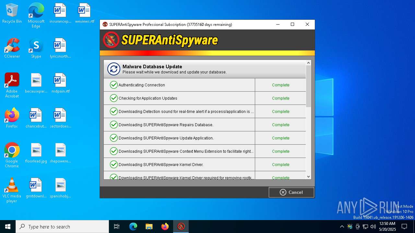Click Complete status for Checking for Application Updates
This screenshot has width=415, height=233.
click(x=280, y=98)
